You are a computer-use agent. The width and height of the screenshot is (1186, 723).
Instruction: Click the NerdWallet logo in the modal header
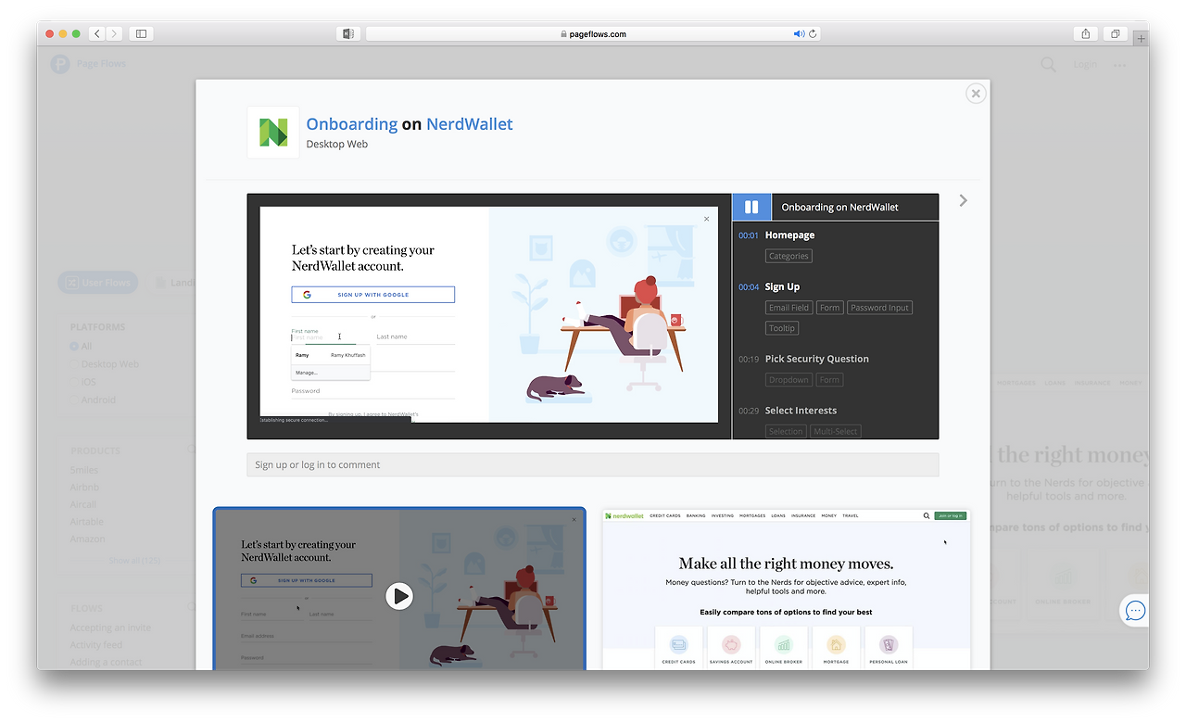coord(273,133)
